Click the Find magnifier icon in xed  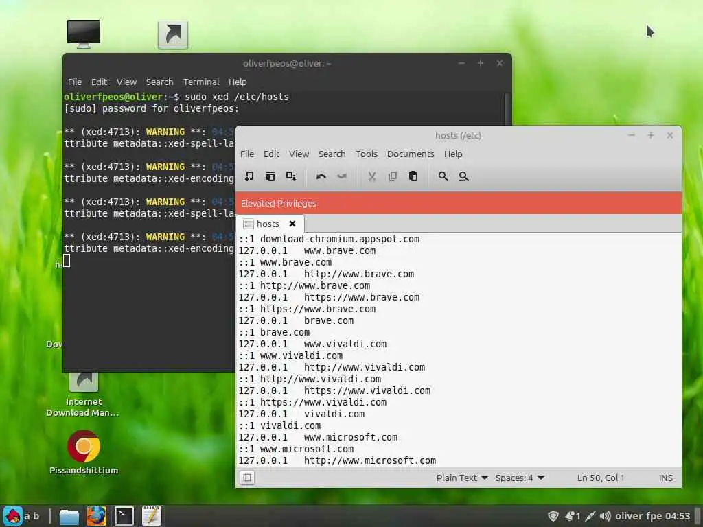443,176
